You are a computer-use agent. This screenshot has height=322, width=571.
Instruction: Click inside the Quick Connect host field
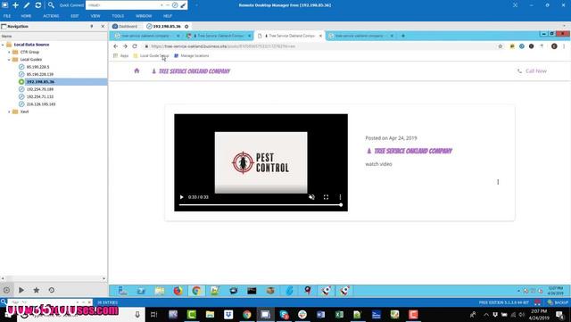pos(122,5)
